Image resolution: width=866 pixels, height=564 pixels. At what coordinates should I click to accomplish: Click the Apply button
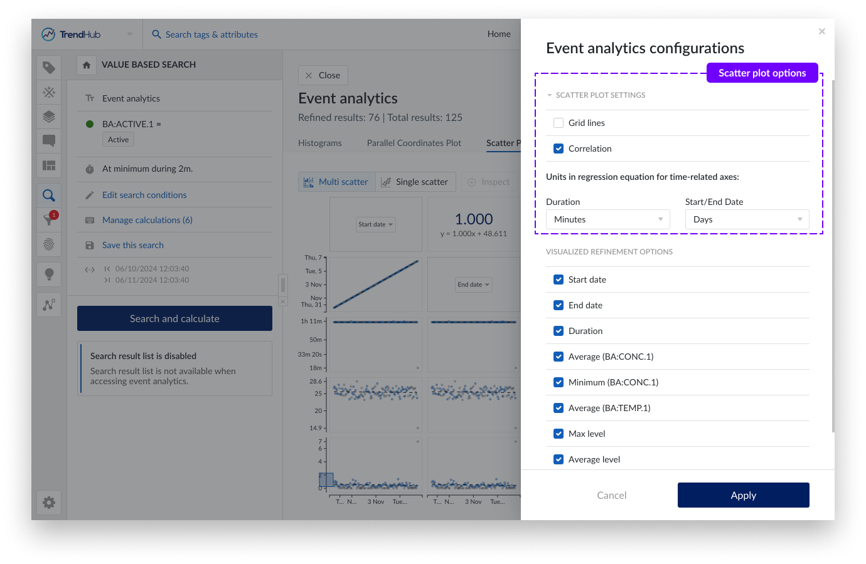[x=743, y=495]
